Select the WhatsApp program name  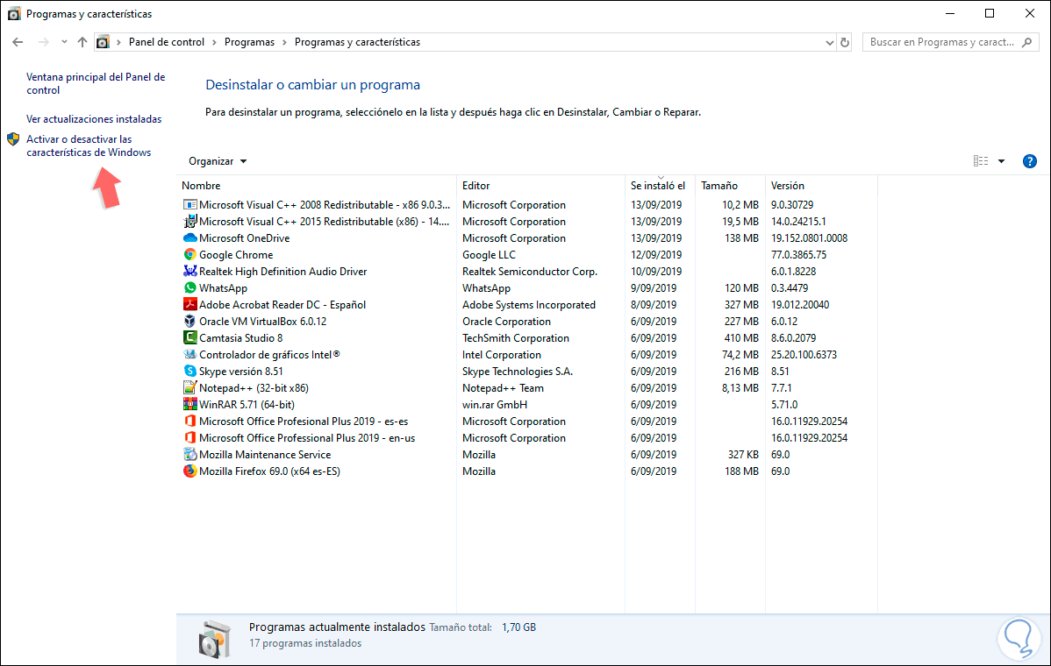[223, 287]
